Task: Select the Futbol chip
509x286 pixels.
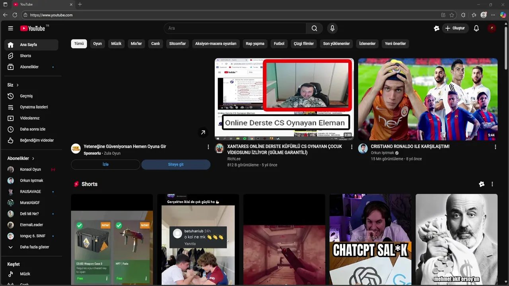Action: click(x=279, y=44)
